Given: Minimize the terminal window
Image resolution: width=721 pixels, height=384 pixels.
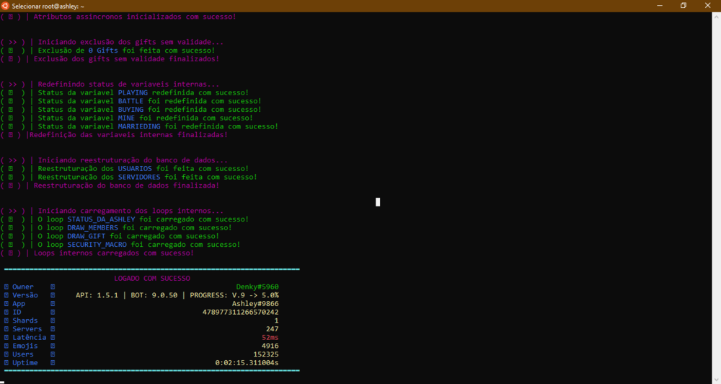Looking at the screenshot, I should 659,6.
